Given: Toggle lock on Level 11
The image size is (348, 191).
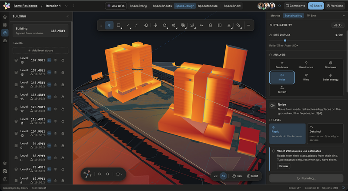Looking at the screenshot, I should (63, 121).
